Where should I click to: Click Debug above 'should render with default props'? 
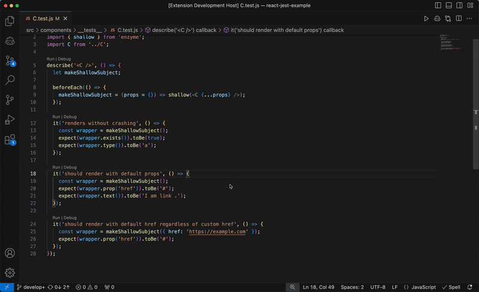[70, 167]
